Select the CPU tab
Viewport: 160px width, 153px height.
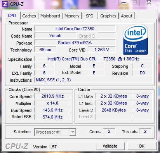pos(12,15)
